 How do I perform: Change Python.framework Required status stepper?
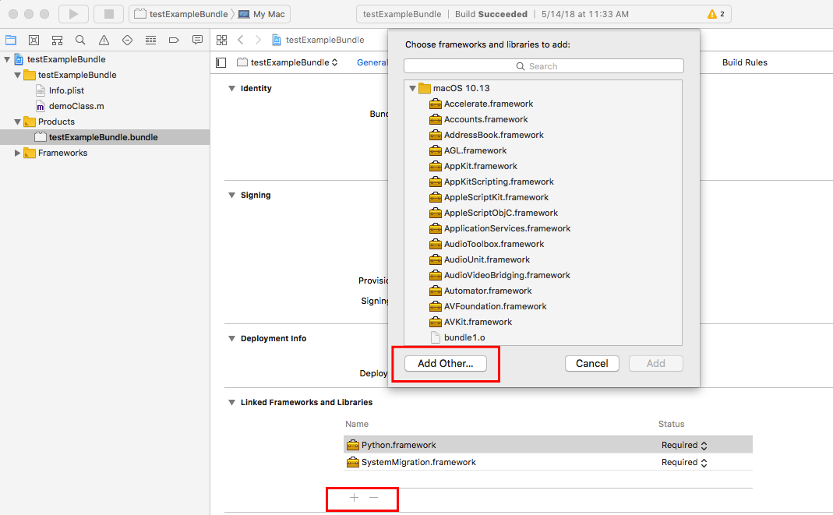[x=704, y=446]
